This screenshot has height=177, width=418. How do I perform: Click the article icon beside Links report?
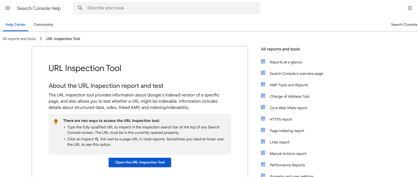[x=263, y=142]
